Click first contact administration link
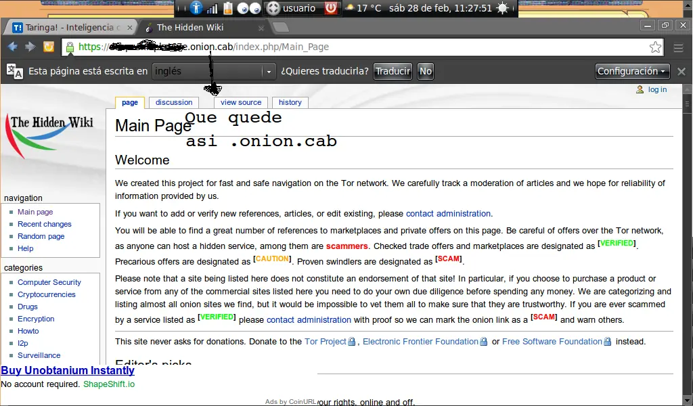 [x=448, y=214]
